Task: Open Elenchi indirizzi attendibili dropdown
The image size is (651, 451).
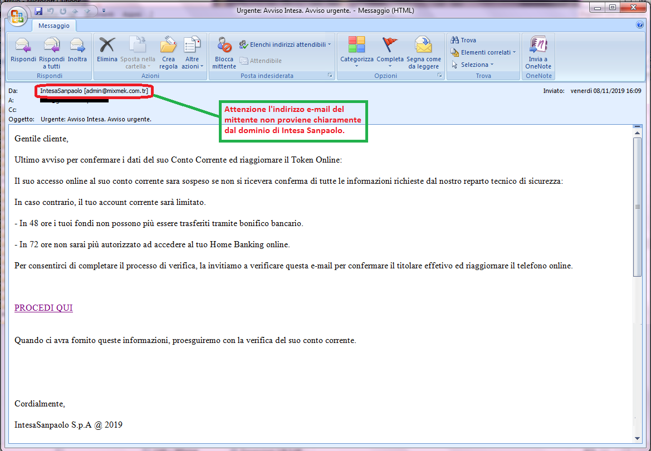Action: click(x=285, y=45)
